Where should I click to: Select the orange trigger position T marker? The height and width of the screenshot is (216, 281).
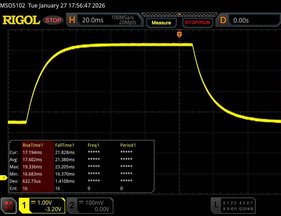[179, 34]
